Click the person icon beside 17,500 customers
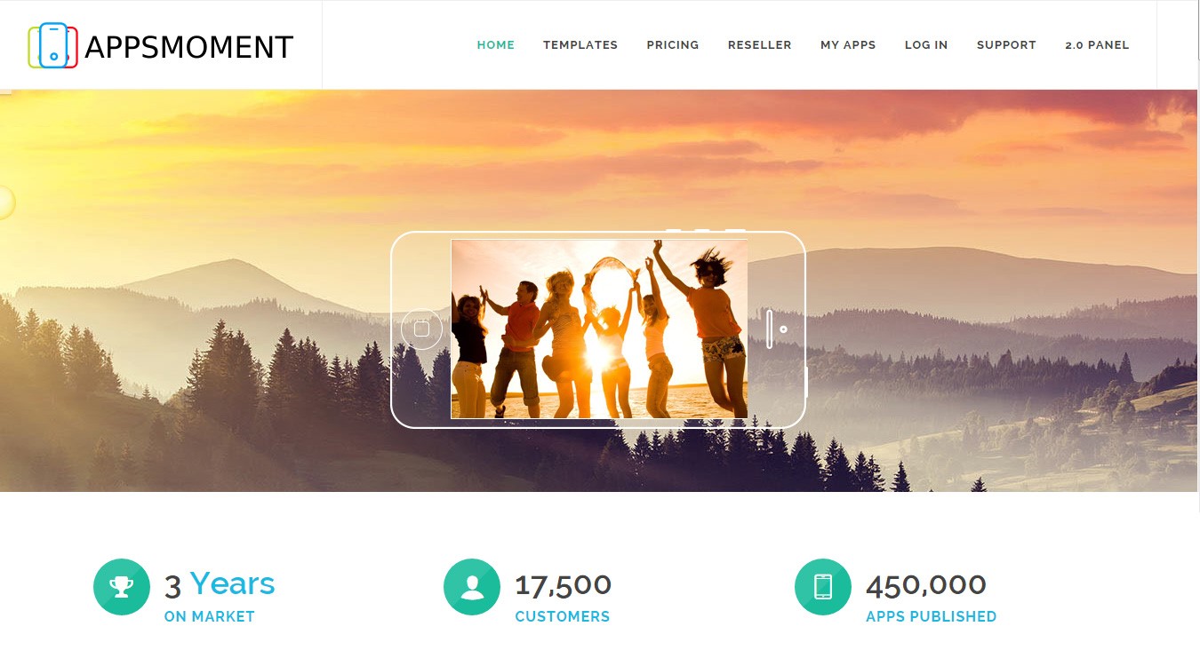The width and height of the screenshot is (1200, 666). coord(472,587)
